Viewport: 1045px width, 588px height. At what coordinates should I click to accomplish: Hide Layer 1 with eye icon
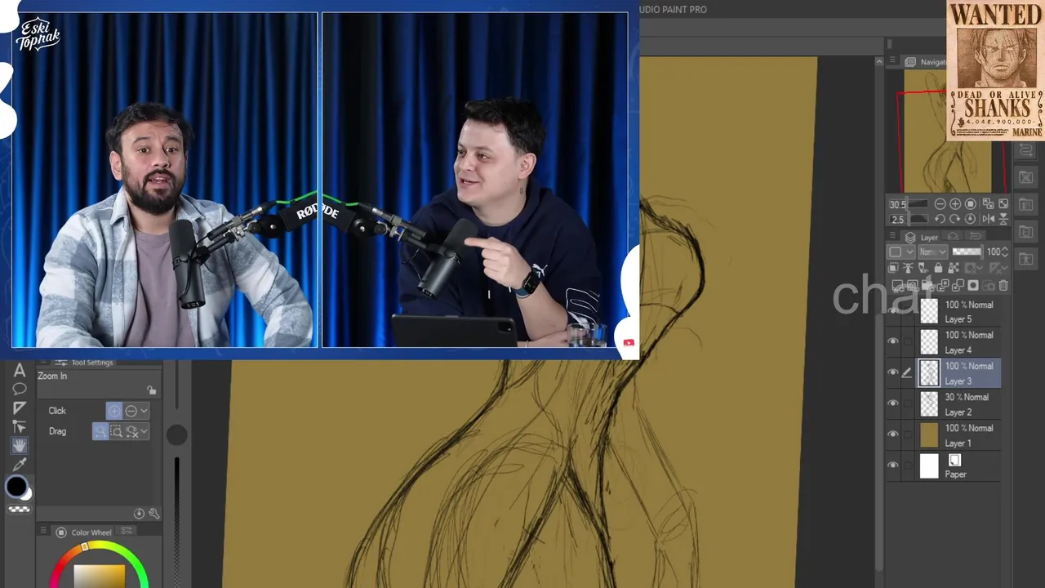[x=893, y=434]
